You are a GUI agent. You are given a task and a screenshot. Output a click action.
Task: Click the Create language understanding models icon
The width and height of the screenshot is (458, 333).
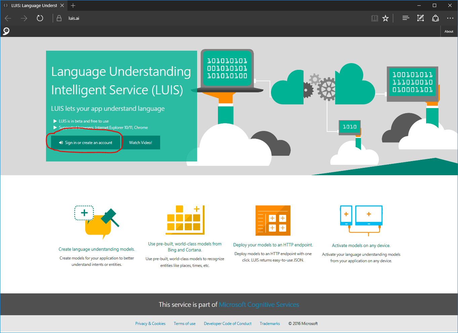97,222
